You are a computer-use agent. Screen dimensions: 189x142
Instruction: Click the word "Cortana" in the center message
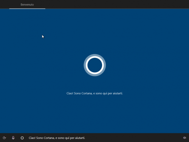pyautogui.click(x=87, y=93)
